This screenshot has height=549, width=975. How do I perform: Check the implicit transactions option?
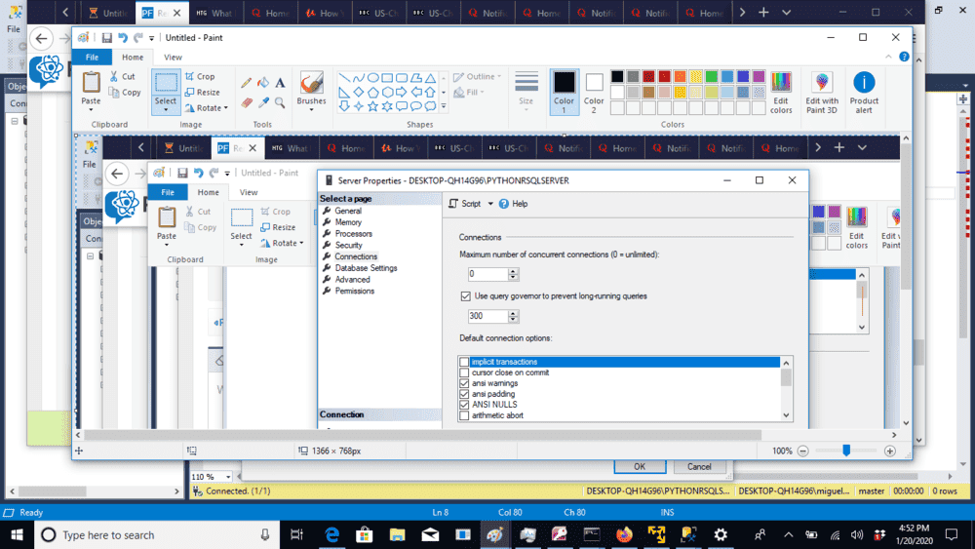464,363
